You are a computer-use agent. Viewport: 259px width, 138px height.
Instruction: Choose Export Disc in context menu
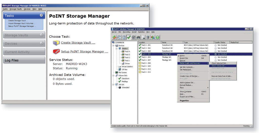click(193, 58)
